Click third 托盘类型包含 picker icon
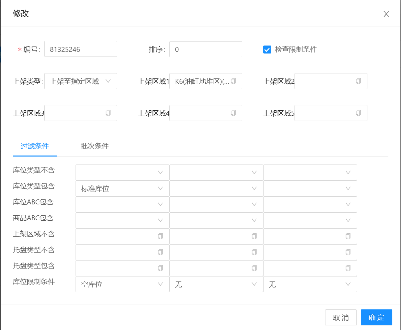 (x=348, y=268)
